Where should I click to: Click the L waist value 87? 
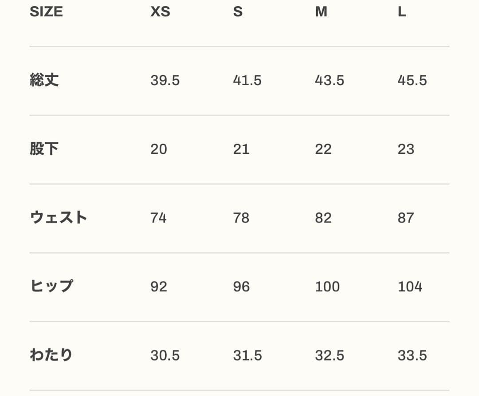pos(406,218)
